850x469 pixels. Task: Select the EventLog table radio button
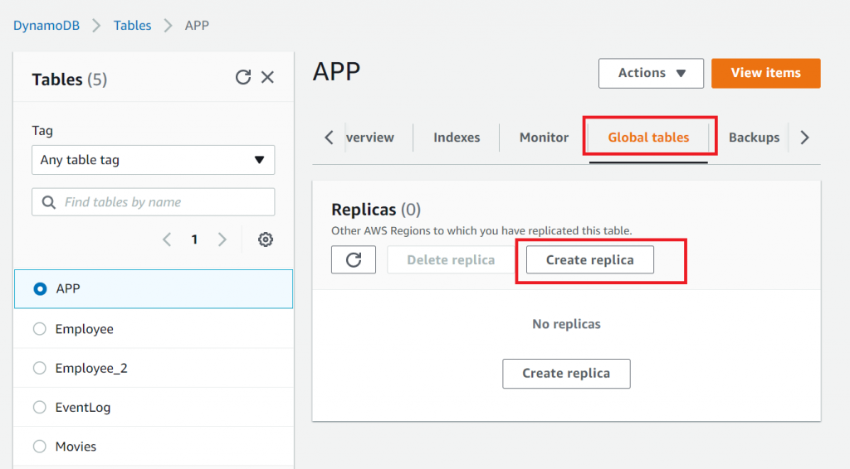[x=40, y=408]
